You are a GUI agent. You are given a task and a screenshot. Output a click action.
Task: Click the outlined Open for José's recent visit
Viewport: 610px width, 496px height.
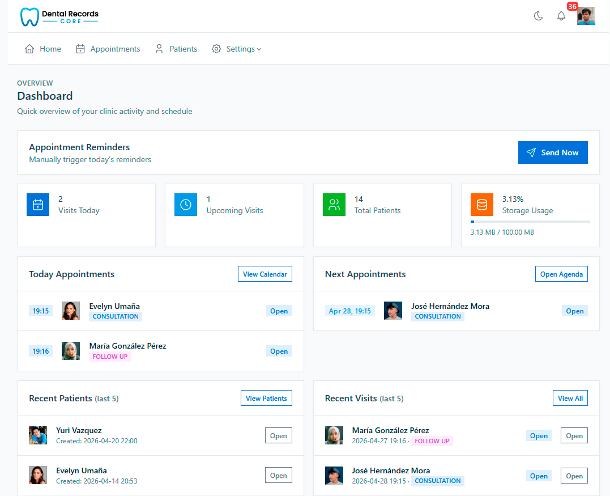pyautogui.click(x=574, y=476)
